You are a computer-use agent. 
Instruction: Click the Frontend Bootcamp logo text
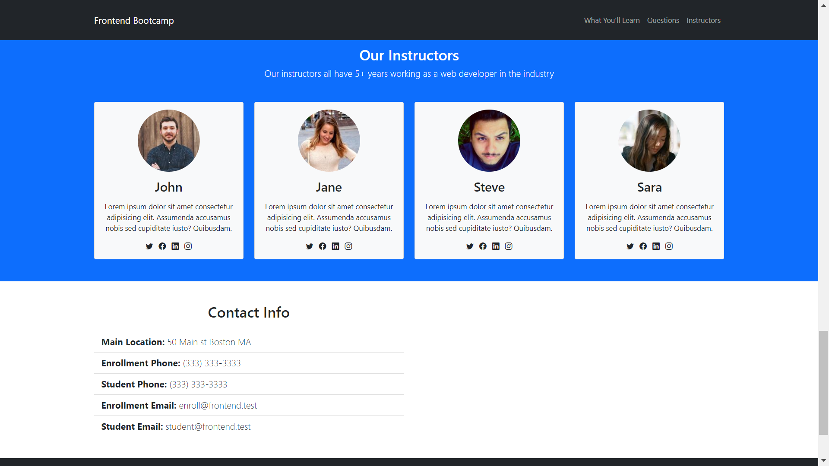[134, 20]
